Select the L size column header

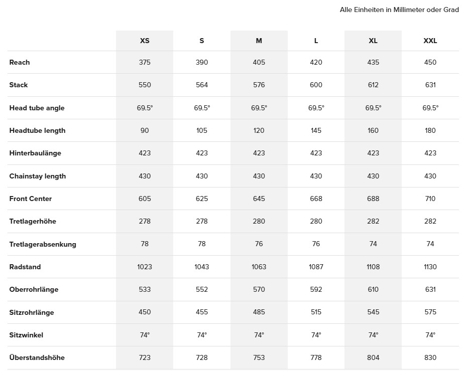tap(316, 41)
